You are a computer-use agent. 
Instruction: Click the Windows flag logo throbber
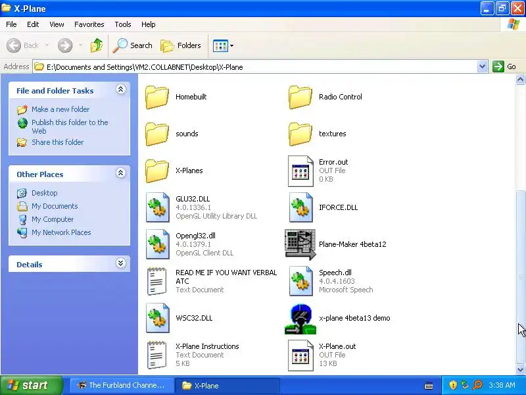pyautogui.click(x=514, y=24)
